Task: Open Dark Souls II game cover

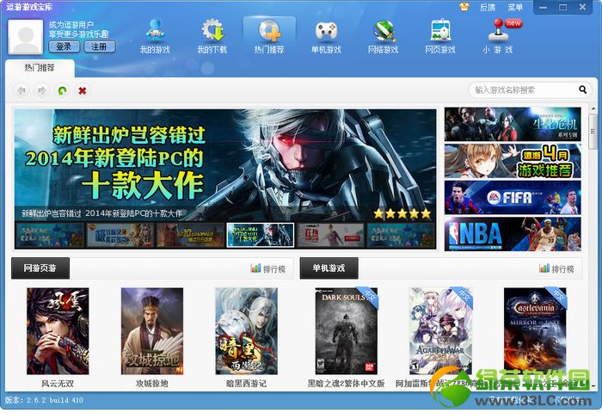Action: (x=347, y=331)
